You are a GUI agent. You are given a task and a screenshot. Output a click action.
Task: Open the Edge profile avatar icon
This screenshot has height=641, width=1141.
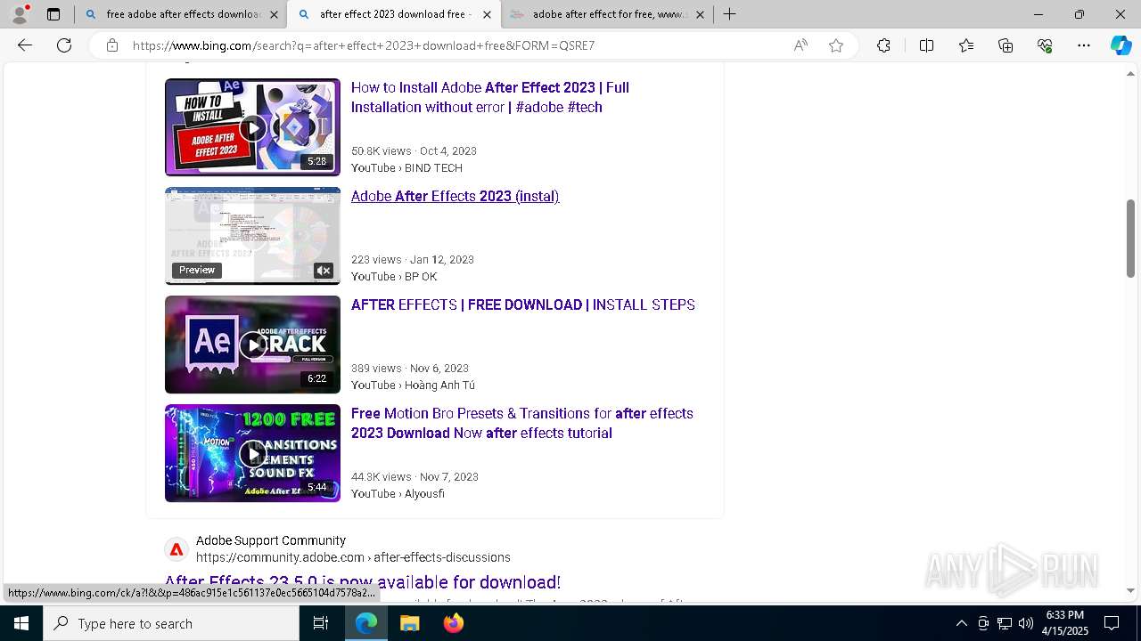[x=20, y=14]
